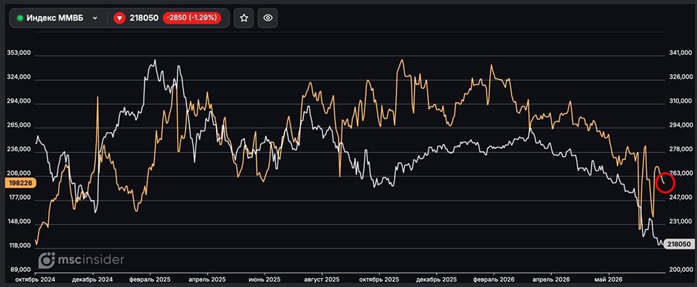Screen dimensions: 697x287
Task: Select февраль 2026 on the time axis
Action: click(x=494, y=279)
